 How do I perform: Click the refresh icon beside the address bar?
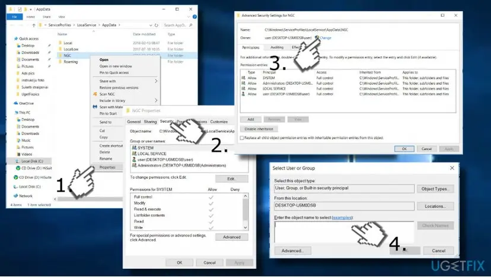tap(157, 25)
